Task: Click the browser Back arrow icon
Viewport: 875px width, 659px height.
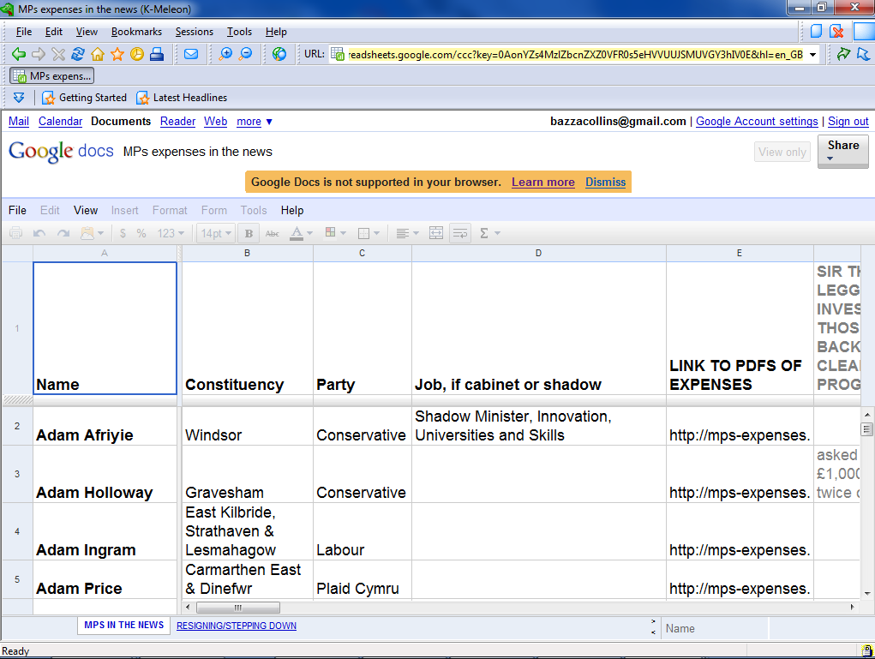Action: tap(18, 54)
